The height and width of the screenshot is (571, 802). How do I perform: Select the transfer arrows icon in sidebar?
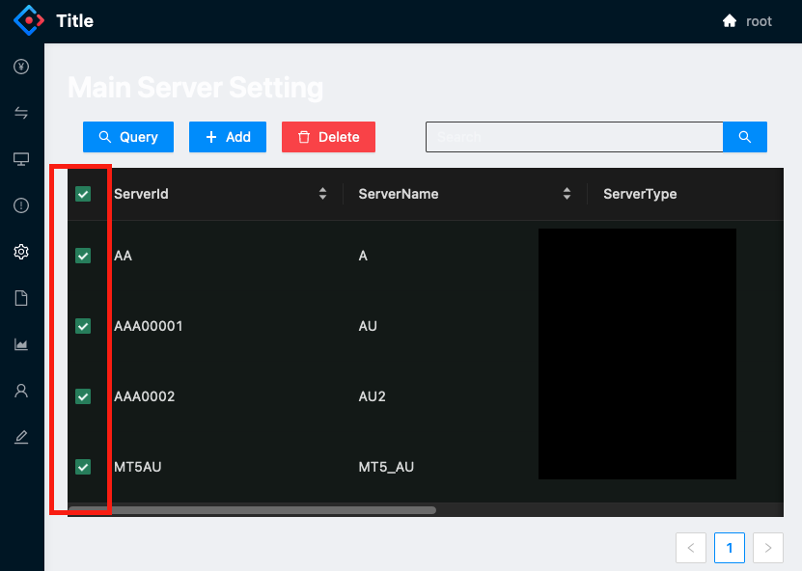pyautogui.click(x=20, y=112)
